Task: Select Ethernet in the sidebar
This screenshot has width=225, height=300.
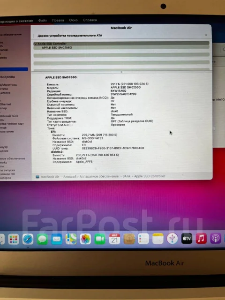Action: click(x=5, y=104)
